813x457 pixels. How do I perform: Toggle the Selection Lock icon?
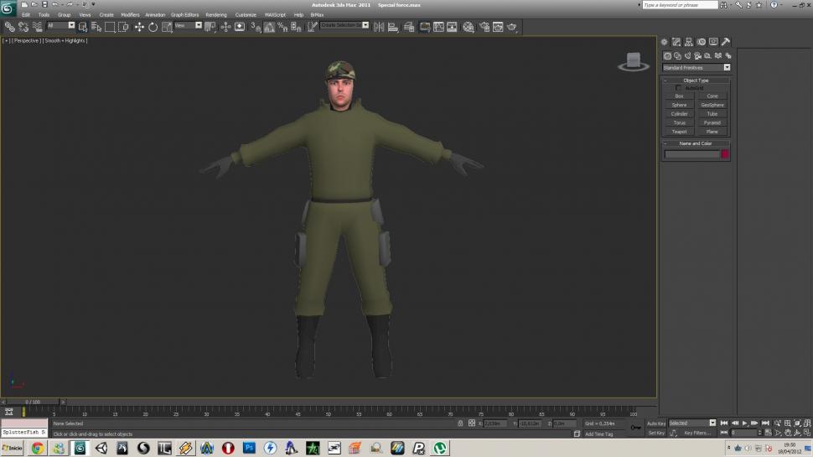tap(460, 423)
